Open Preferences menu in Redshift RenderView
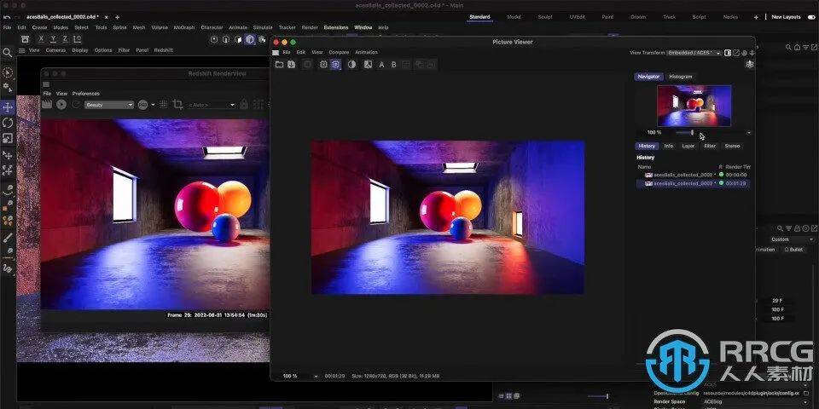Image resolution: width=819 pixels, height=409 pixels. pos(85,94)
